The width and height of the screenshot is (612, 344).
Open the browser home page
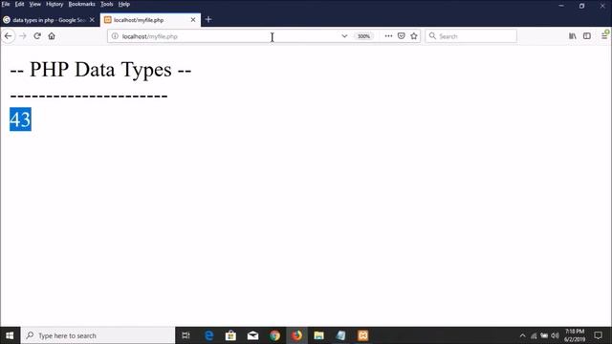tap(52, 36)
